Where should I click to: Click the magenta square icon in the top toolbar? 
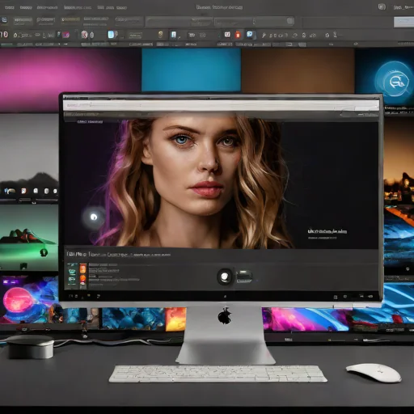pos(66,35)
